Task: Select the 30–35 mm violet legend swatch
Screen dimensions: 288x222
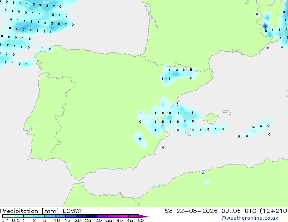Action: [x=102, y=216]
